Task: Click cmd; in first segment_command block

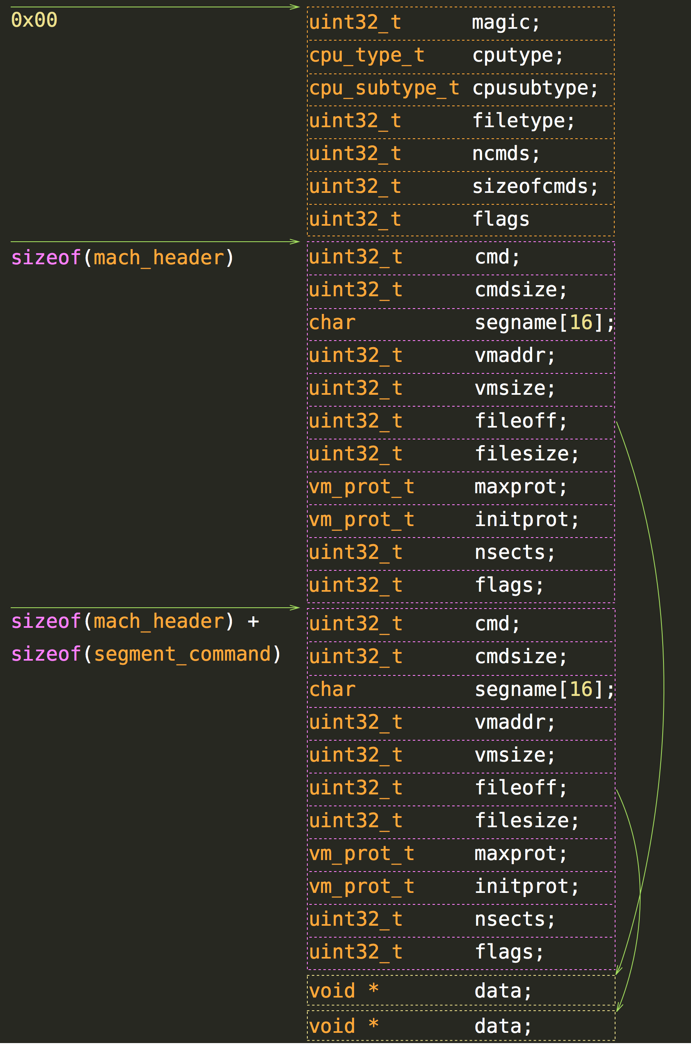Action: (498, 257)
